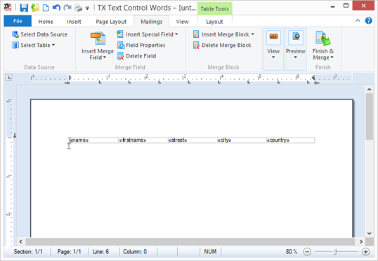Click Line: 6 status indicator
Viewport: 378px width, 261px height.
point(100,252)
